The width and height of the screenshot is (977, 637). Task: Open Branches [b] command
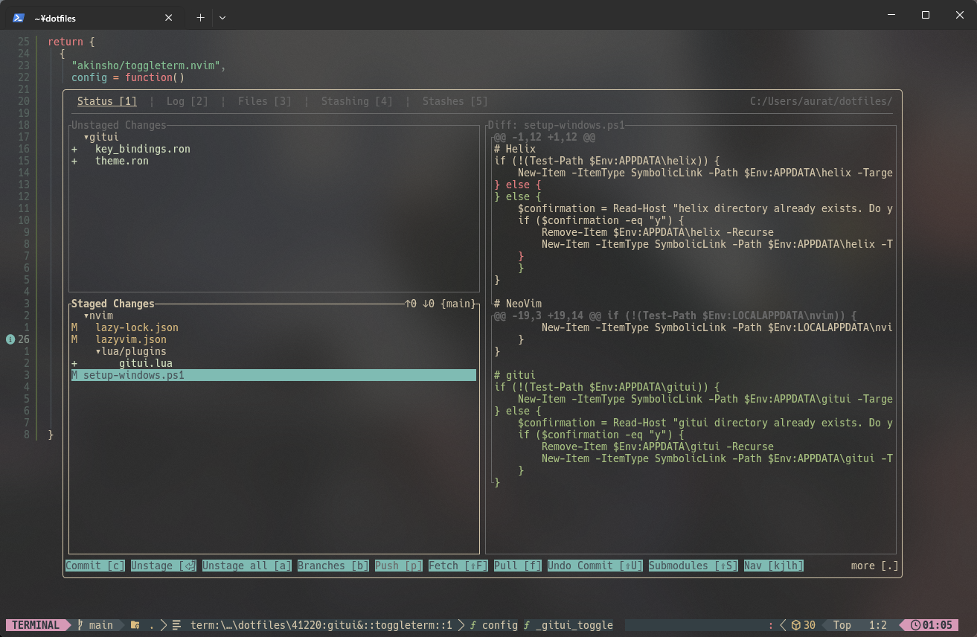(333, 566)
